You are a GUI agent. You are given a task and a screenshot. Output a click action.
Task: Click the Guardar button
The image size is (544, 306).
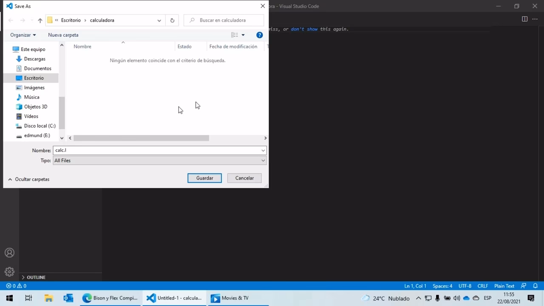point(204,178)
